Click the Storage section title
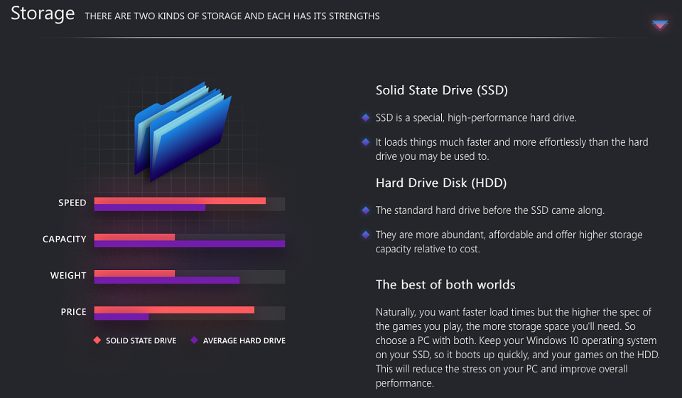 pos(43,14)
